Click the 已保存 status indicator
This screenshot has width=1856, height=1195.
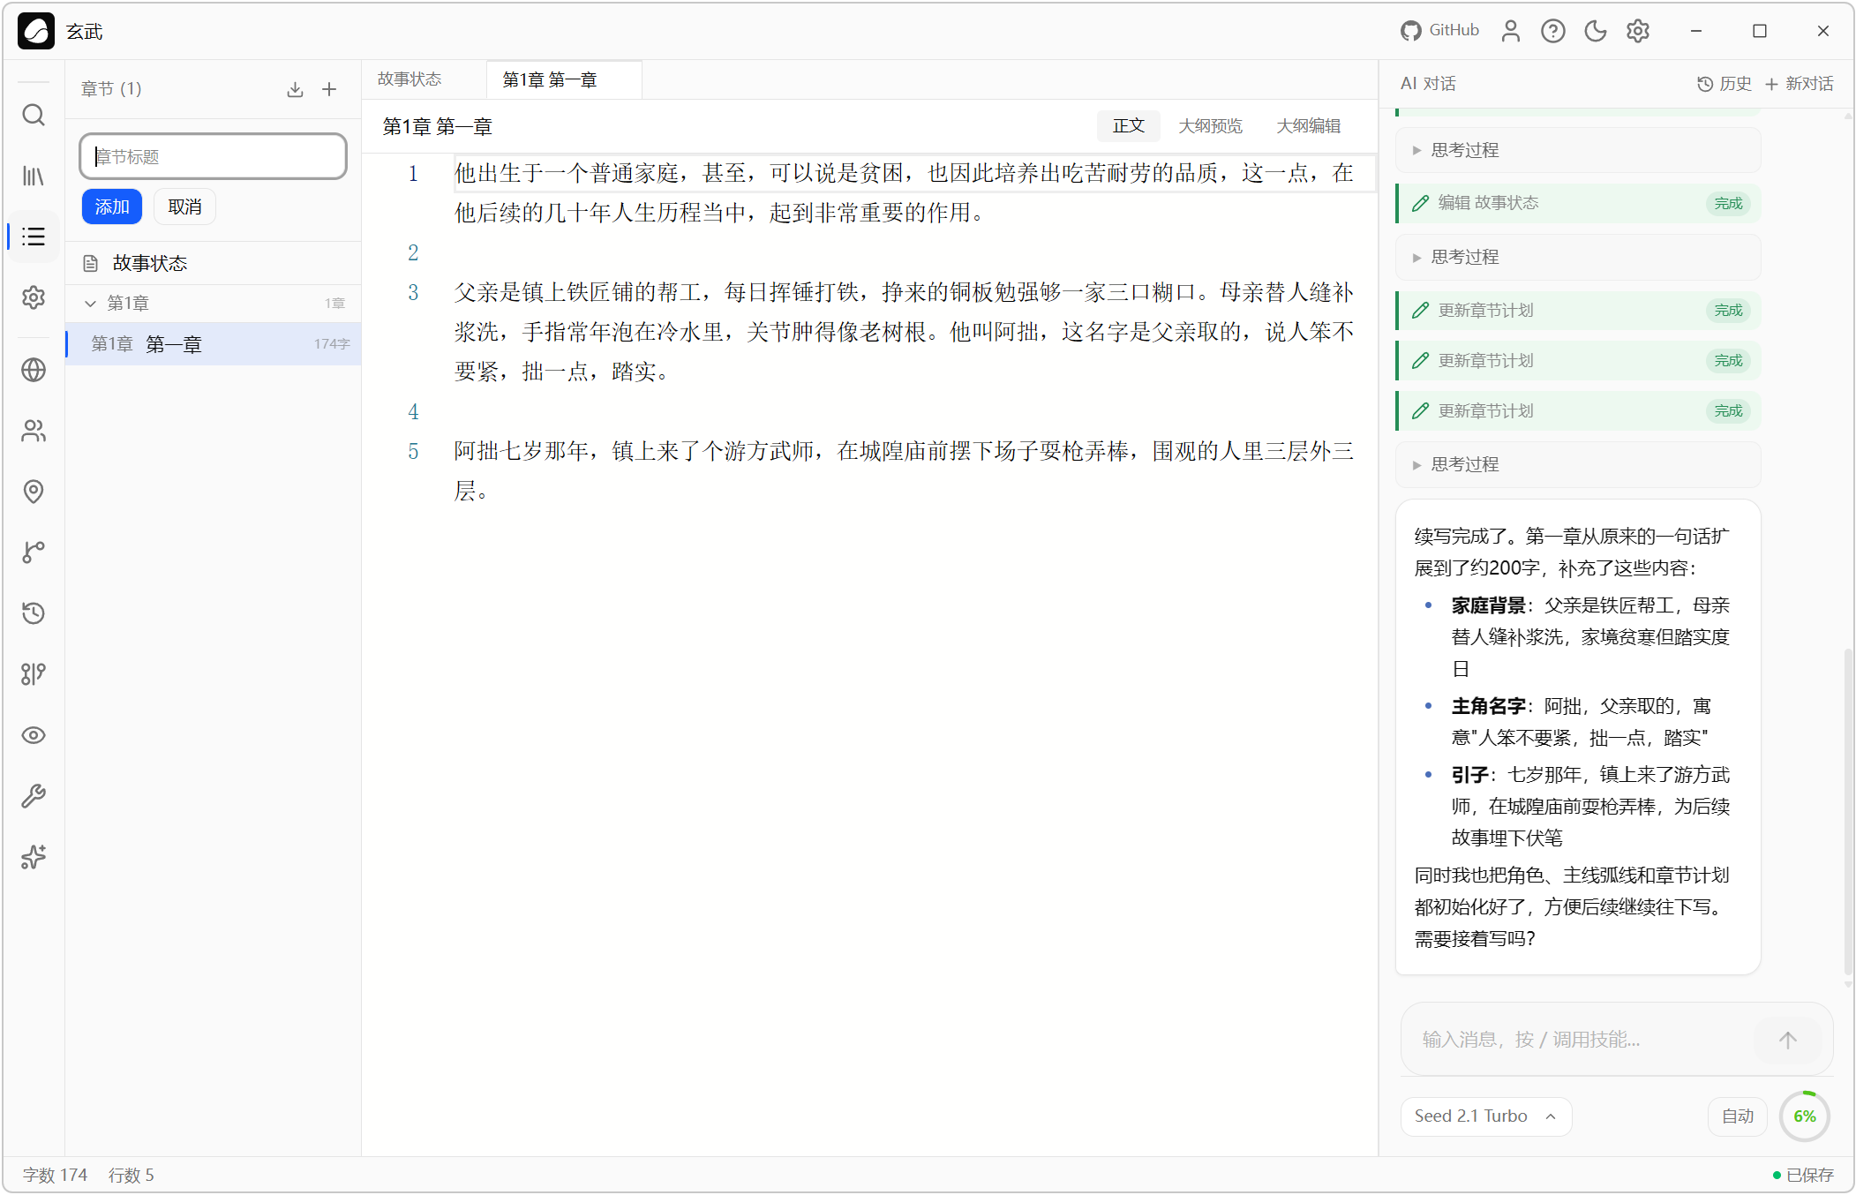pos(1803,1175)
